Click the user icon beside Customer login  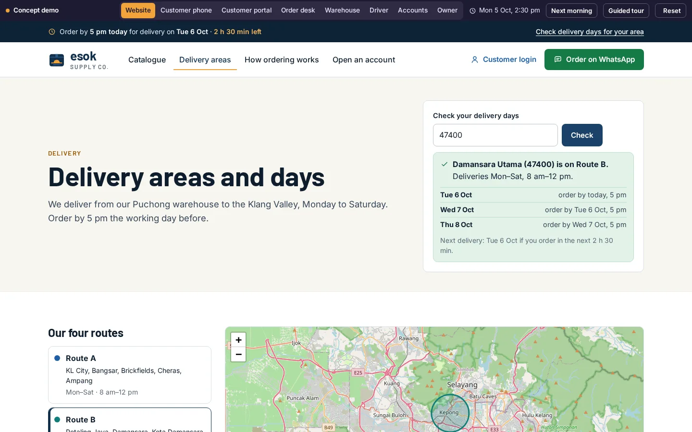click(475, 60)
